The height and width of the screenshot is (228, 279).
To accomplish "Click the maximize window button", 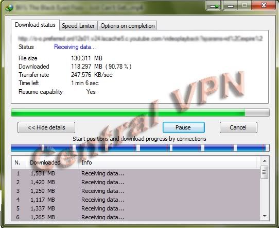I will click(x=245, y=6).
